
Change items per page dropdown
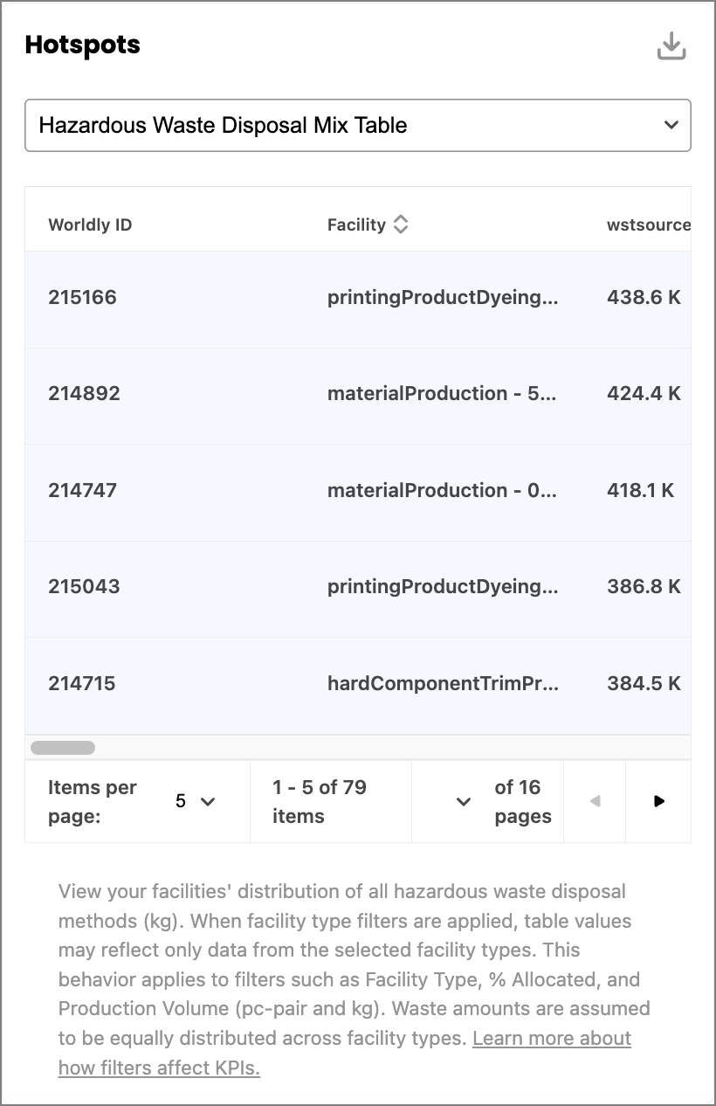coord(195,801)
